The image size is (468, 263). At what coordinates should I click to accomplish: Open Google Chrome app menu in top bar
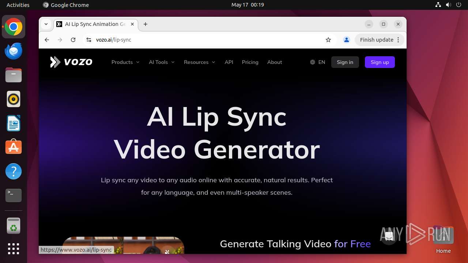[x=66, y=5]
